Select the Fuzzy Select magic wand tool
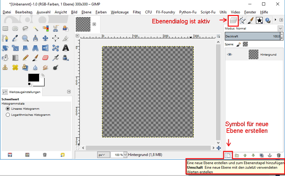 [35, 28]
